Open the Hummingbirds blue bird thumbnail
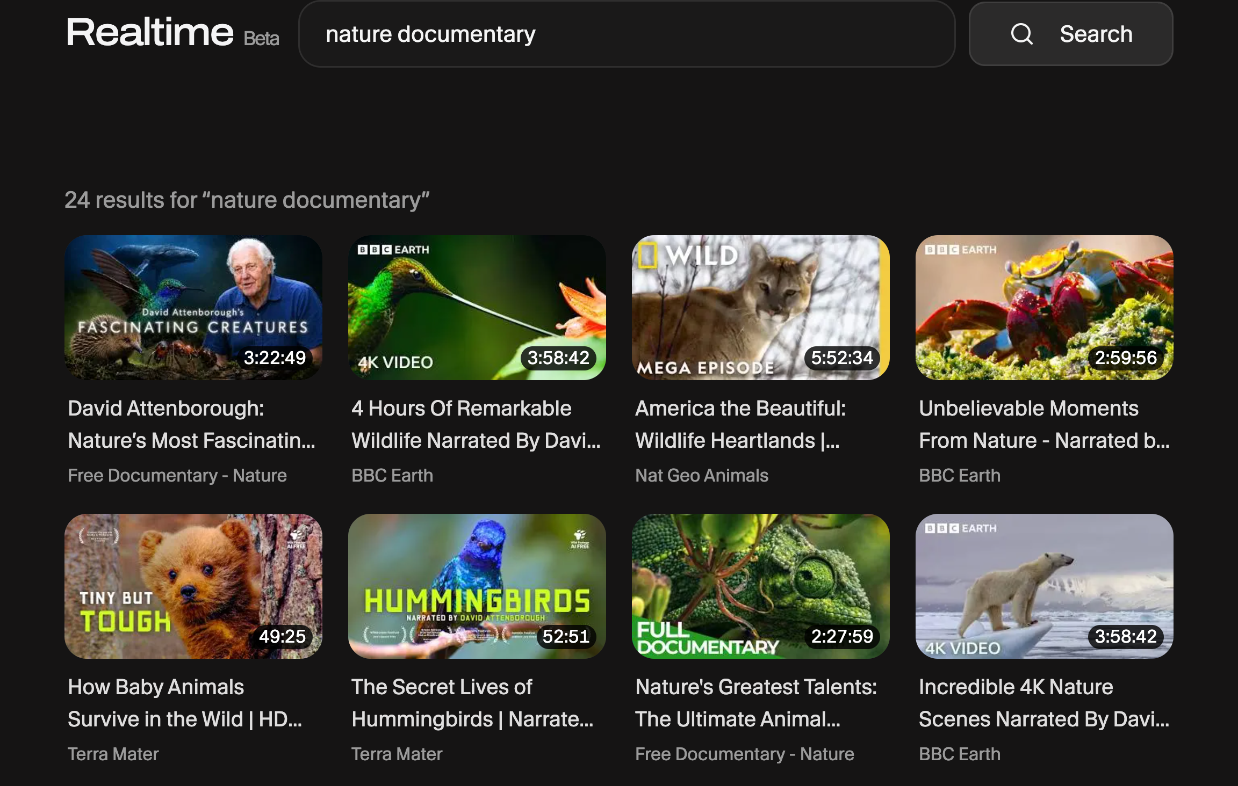This screenshot has width=1238, height=786. (x=477, y=586)
